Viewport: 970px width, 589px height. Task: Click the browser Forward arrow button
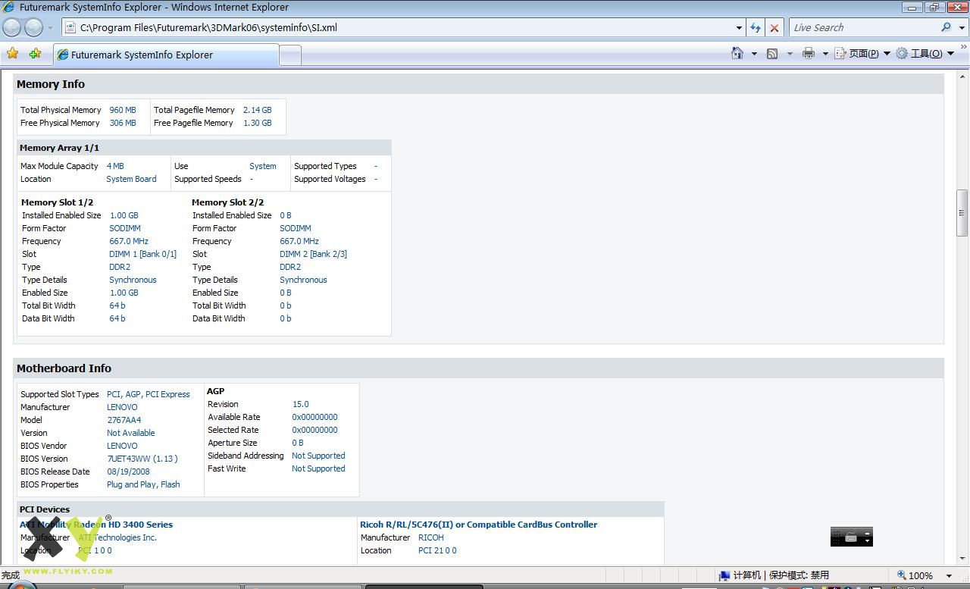[34, 27]
